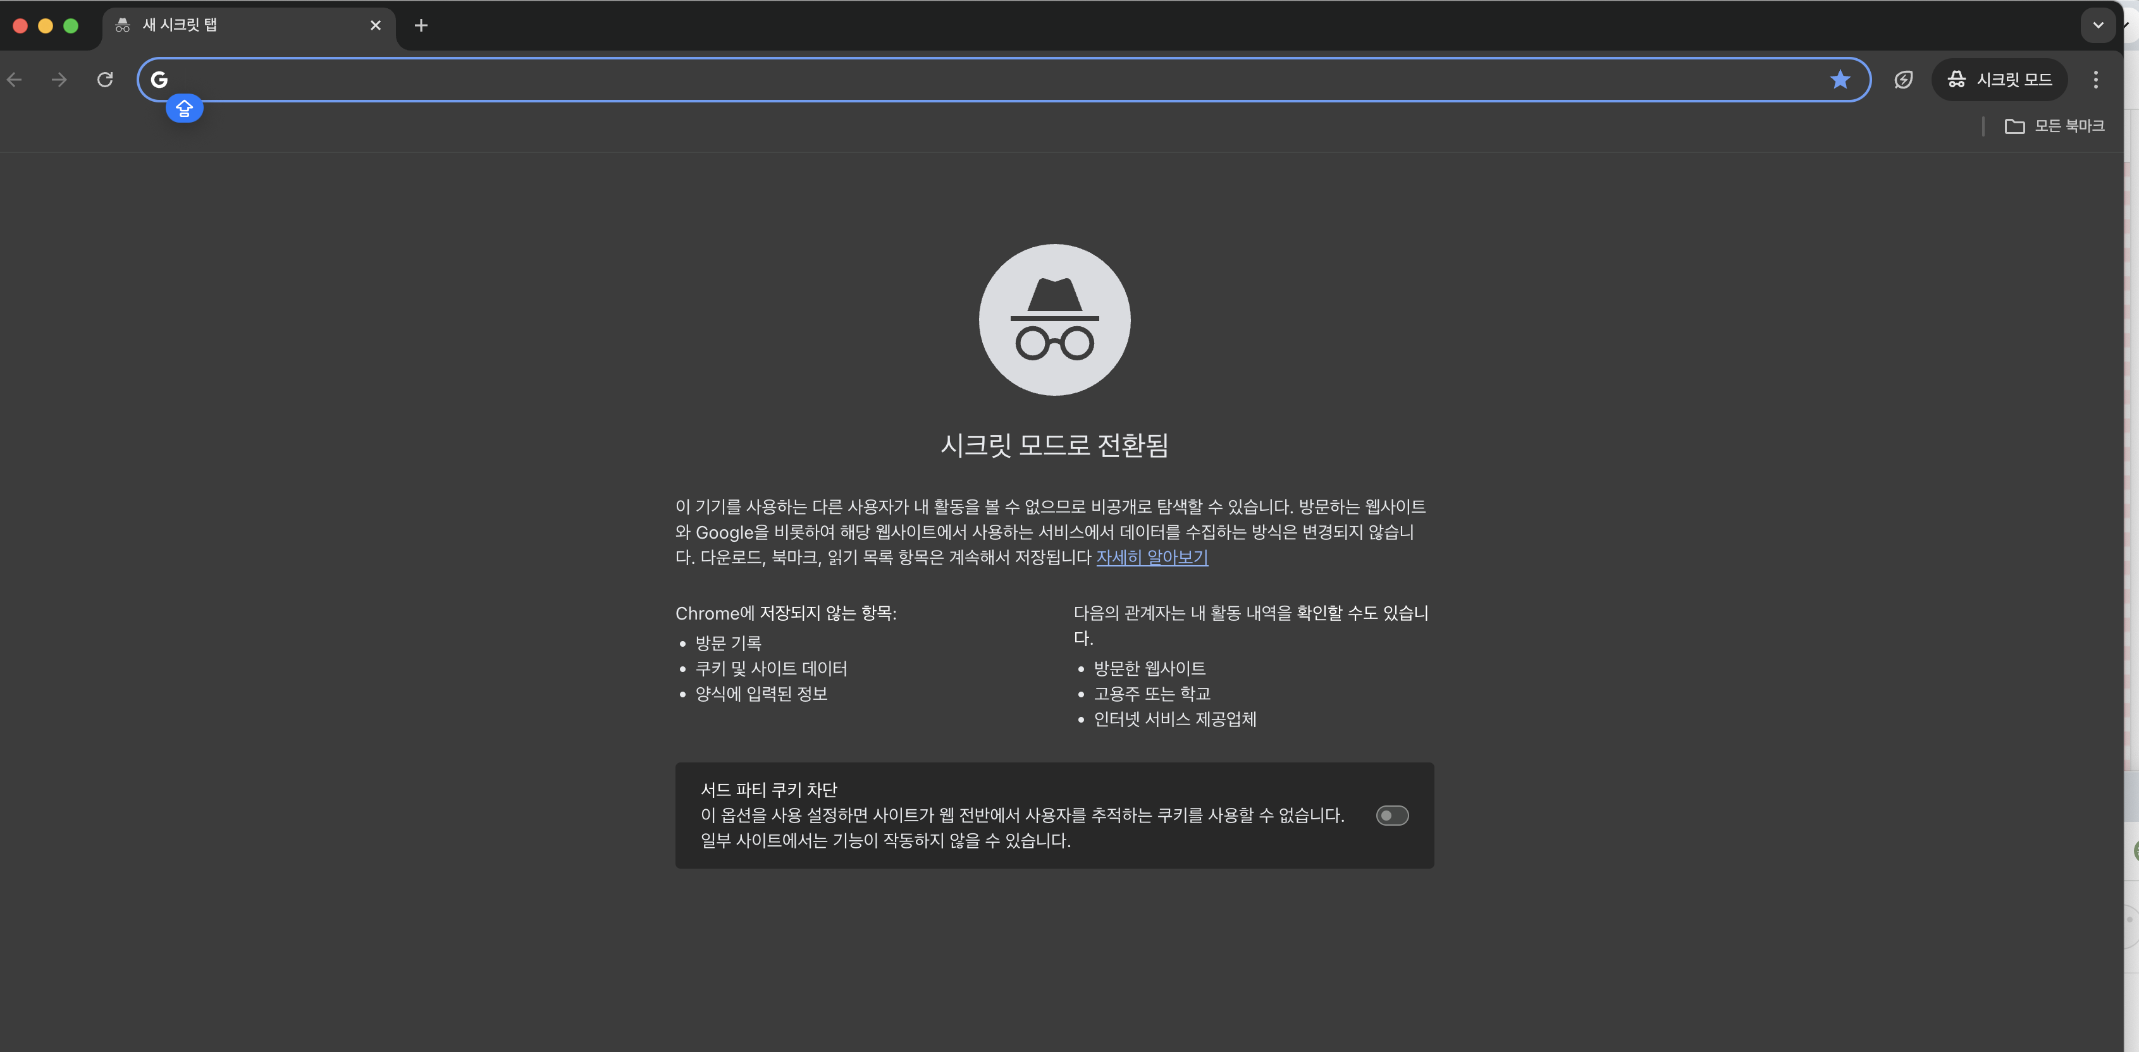
Task: Click the lightning bolt icon near 시크릿 모드
Action: (x=1903, y=80)
